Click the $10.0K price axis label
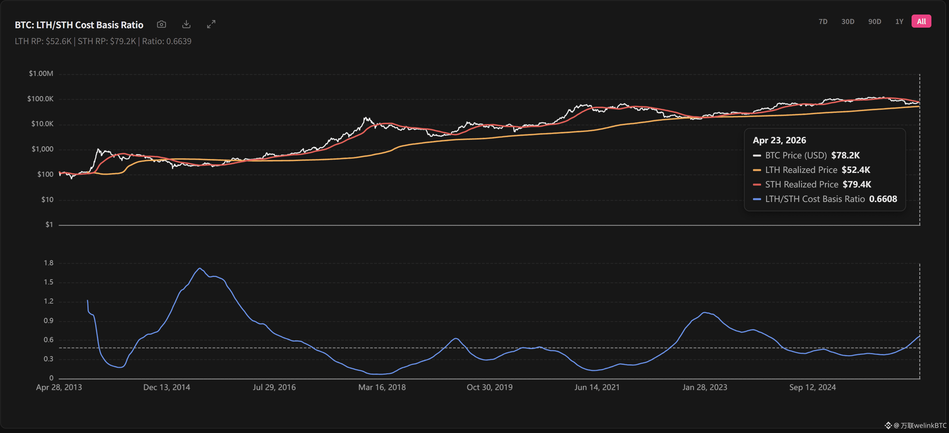Screen dimensions: 949x433 tap(42, 124)
